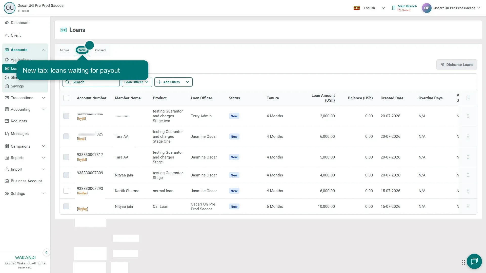Click the OU organization avatar

point(10,8)
